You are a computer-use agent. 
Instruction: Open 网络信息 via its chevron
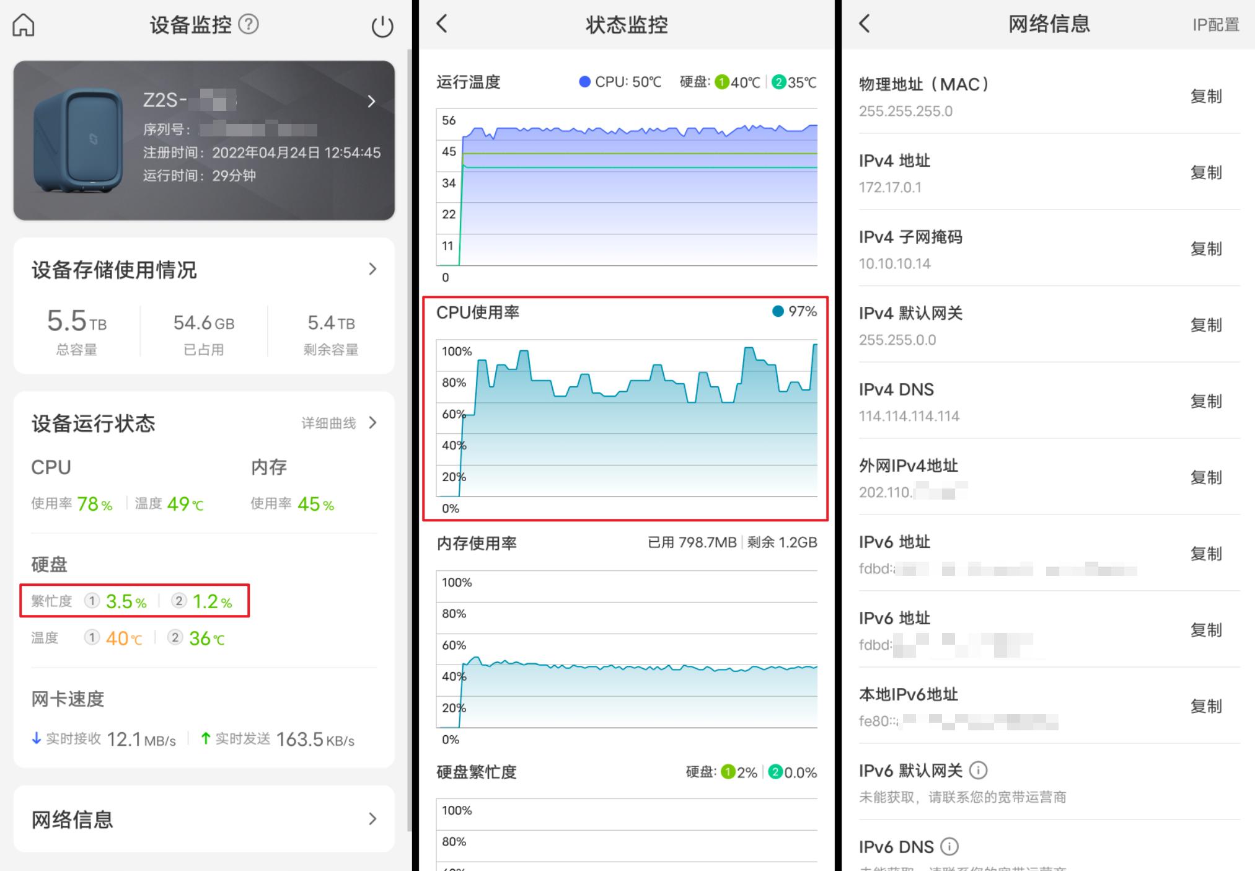pyautogui.click(x=372, y=819)
